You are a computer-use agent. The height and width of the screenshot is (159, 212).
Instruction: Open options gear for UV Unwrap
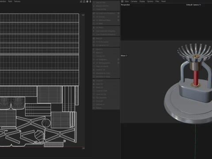[118, 17]
